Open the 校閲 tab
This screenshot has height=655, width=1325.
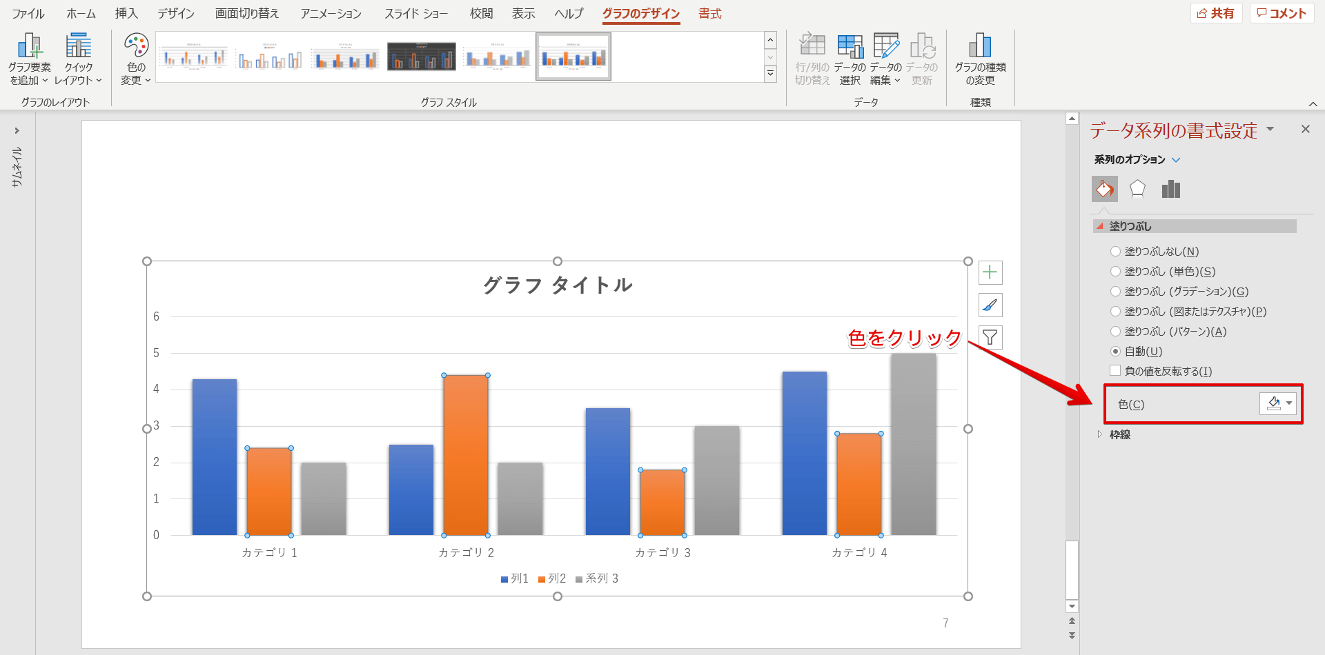pos(481,14)
